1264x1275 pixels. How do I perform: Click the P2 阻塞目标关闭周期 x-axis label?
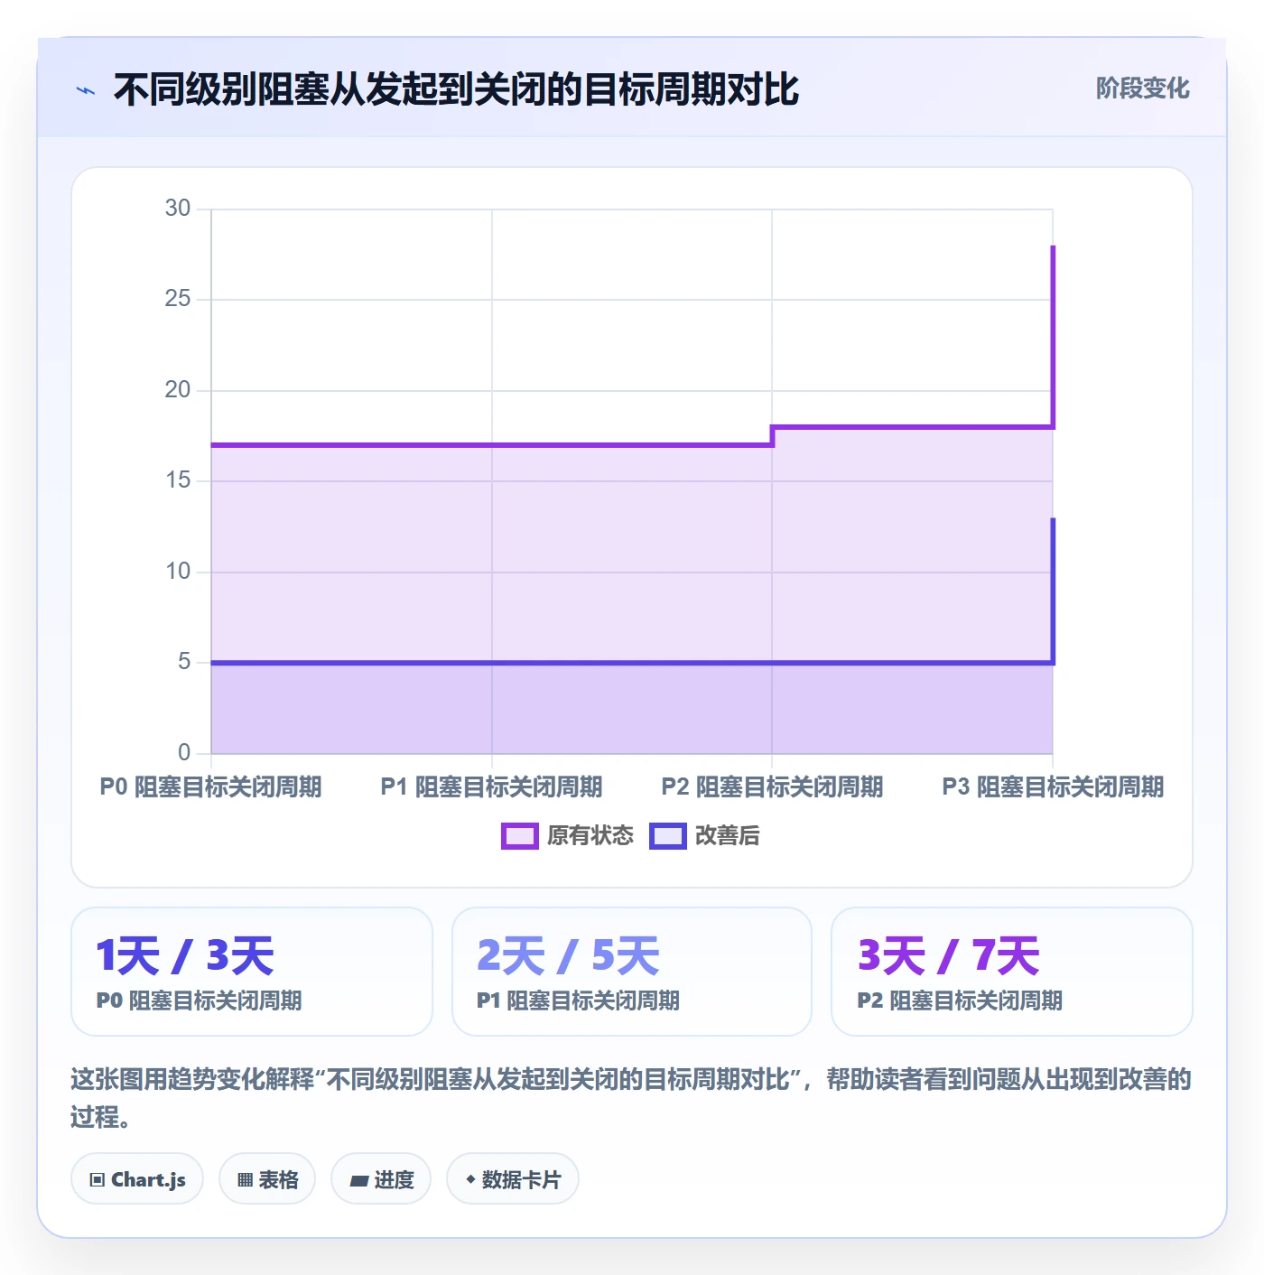(772, 787)
